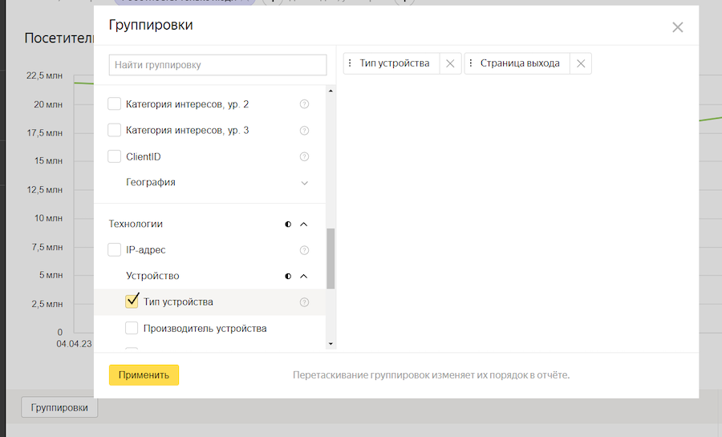Click the grouping list scrollbar down arrow
722x437 pixels.
click(x=331, y=344)
